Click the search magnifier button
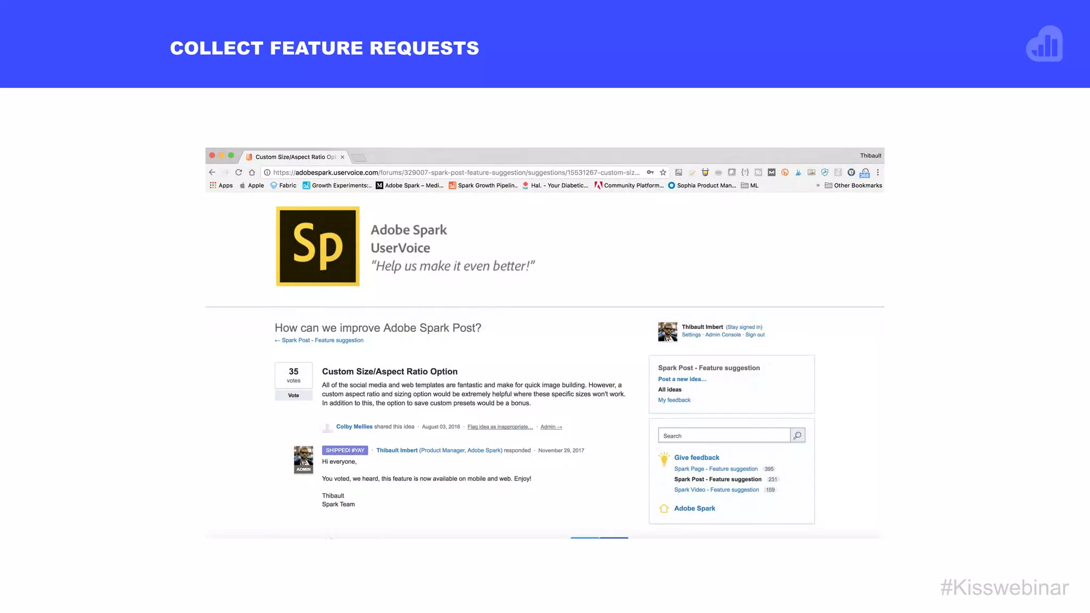This screenshot has height=613, width=1090. (797, 435)
